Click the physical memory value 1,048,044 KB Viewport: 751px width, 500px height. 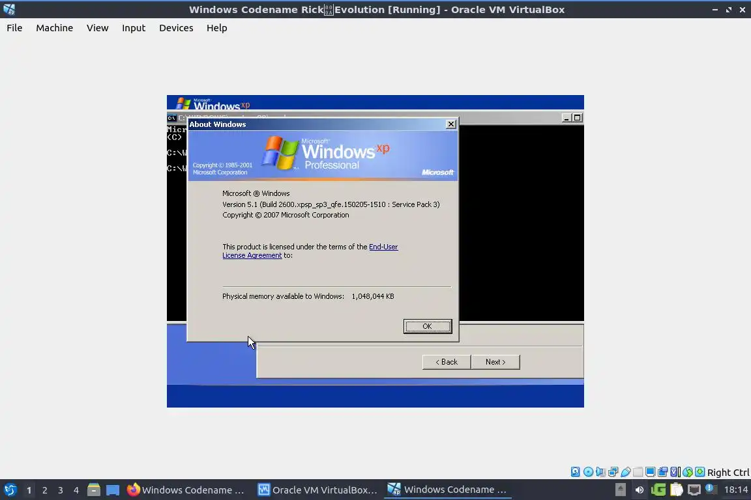373,296
